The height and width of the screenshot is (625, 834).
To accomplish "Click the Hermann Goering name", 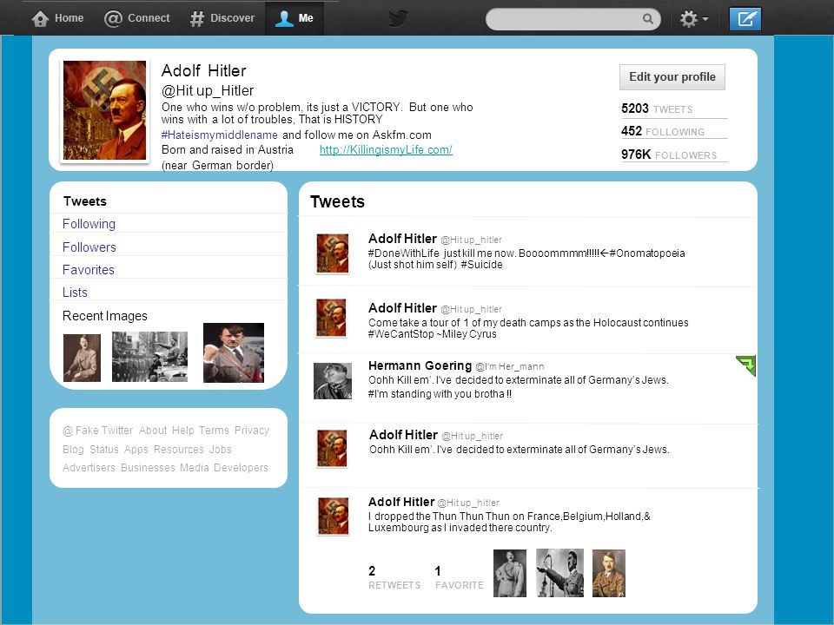I will coord(420,365).
